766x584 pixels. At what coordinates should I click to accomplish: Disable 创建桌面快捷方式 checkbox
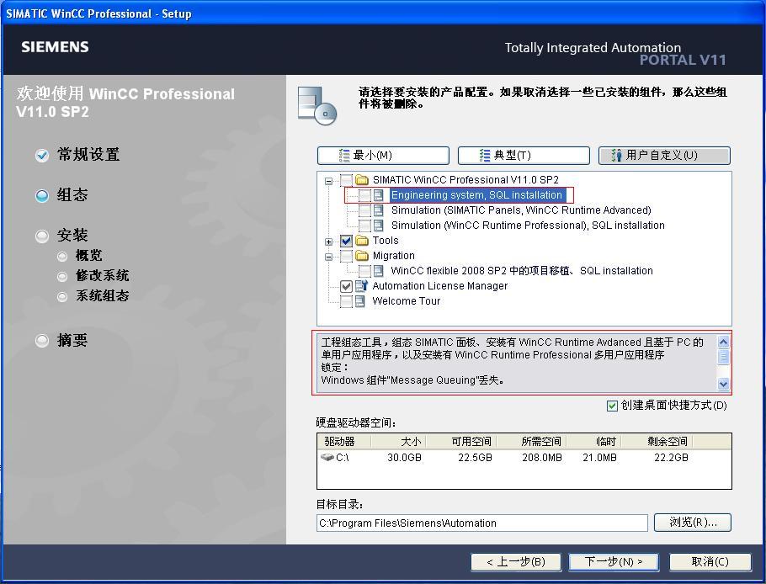[x=612, y=406]
